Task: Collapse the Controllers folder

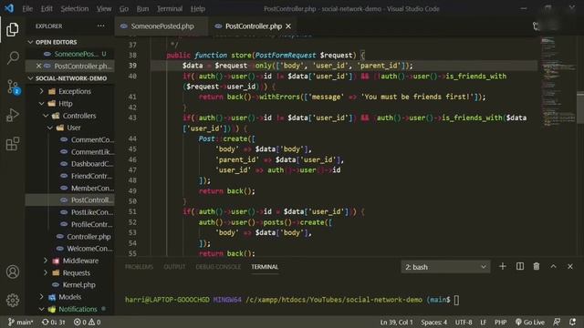Action: tap(69, 116)
